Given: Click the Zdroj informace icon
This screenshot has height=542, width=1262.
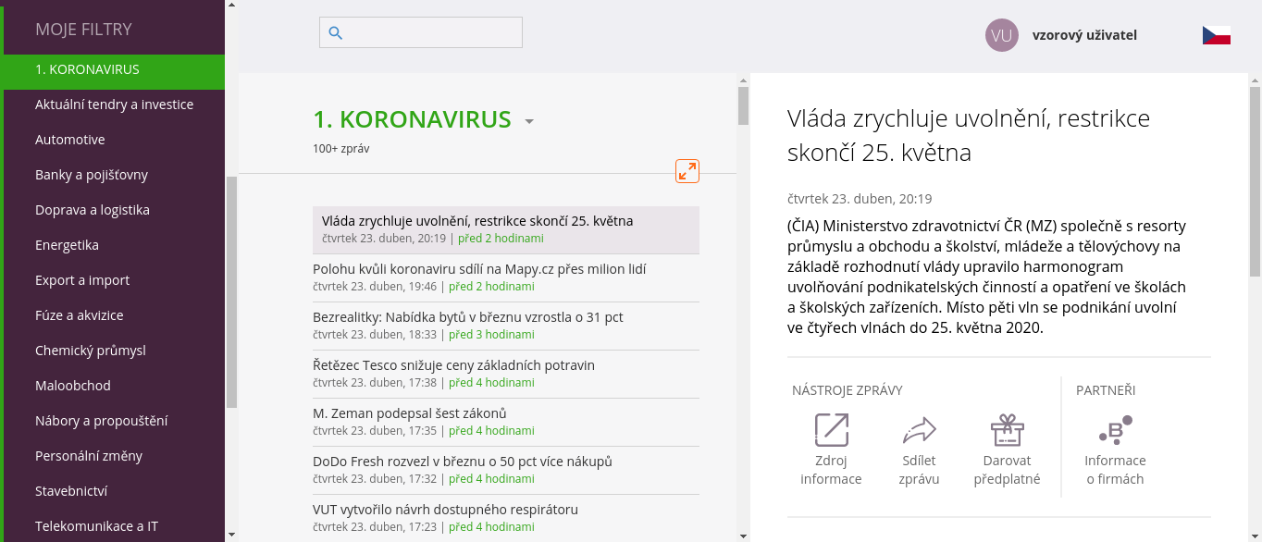Looking at the screenshot, I should coord(831,430).
